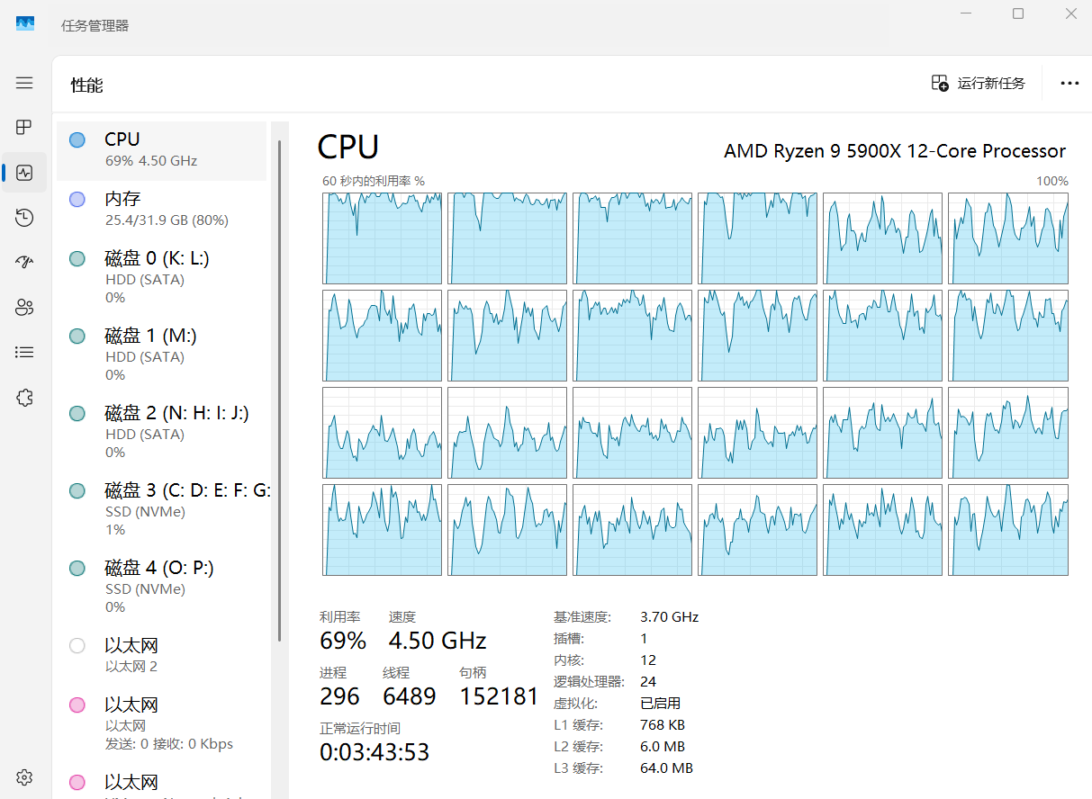The width and height of the screenshot is (1092, 799).
Task: Click the 152181 value under 句柄
Action: pos(499,696)
